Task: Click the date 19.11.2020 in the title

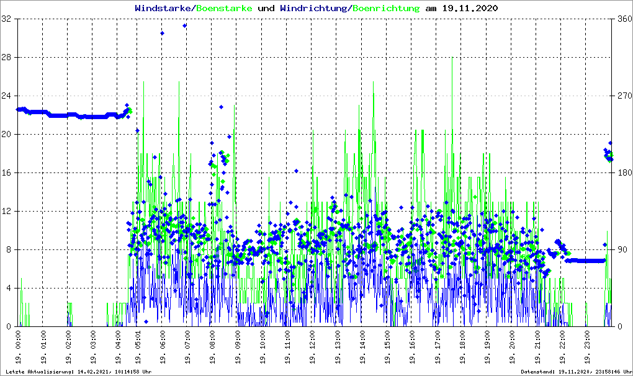Action: click(470, 9)
